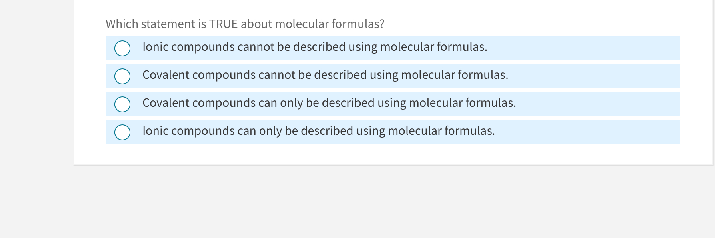Click the answer about ionic compounds cannot
This screenshot has width=715, height=238.
[x=315, y=47]
